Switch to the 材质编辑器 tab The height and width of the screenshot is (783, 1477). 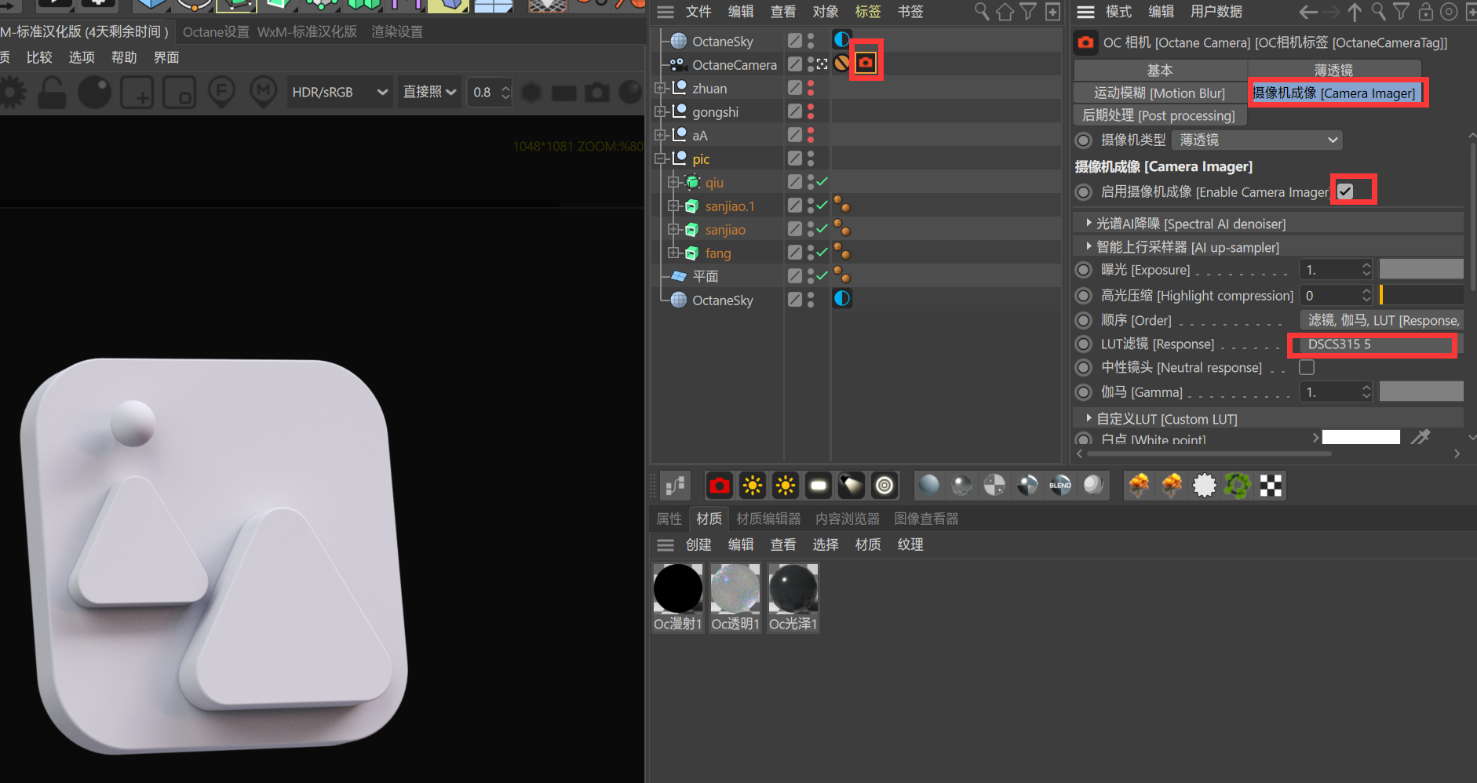pos(768,519)
